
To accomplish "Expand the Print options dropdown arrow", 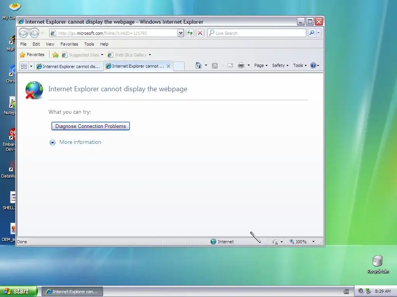I will point(249,65).
